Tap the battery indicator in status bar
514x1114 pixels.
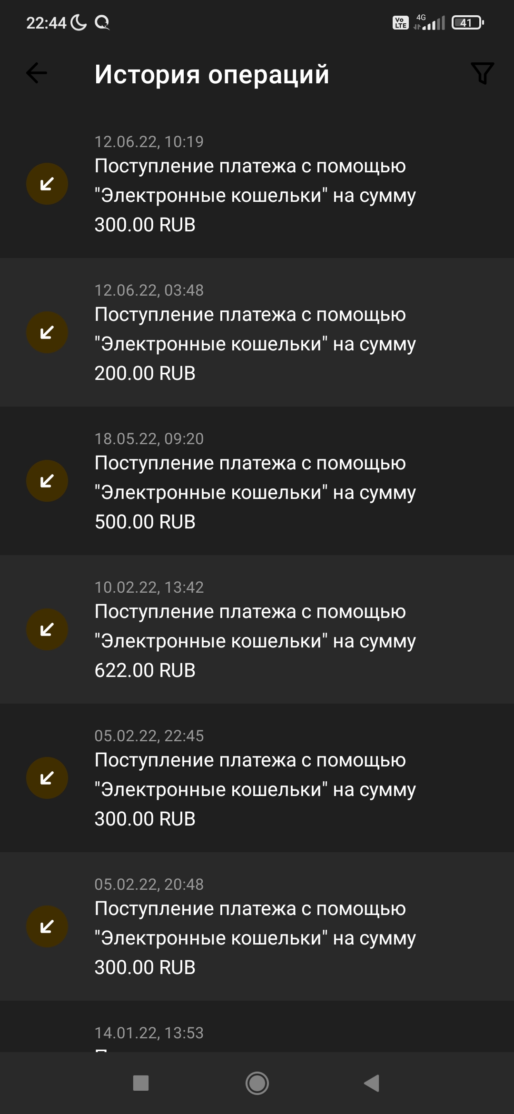coord(467,22)
